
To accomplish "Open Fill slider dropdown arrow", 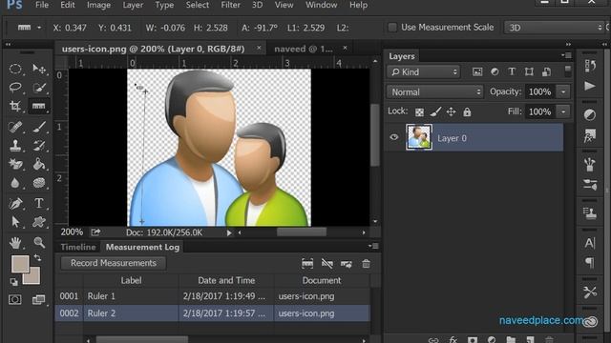I will click(x=563, y=112).
